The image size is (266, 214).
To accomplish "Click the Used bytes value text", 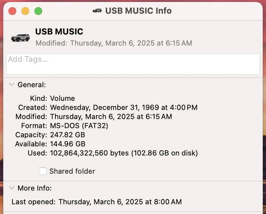I will 124,153.
